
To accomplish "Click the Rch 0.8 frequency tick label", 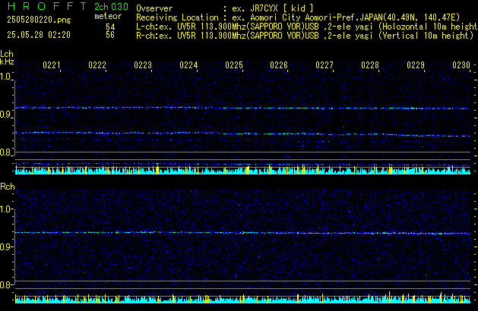I will tap(5, 285).
